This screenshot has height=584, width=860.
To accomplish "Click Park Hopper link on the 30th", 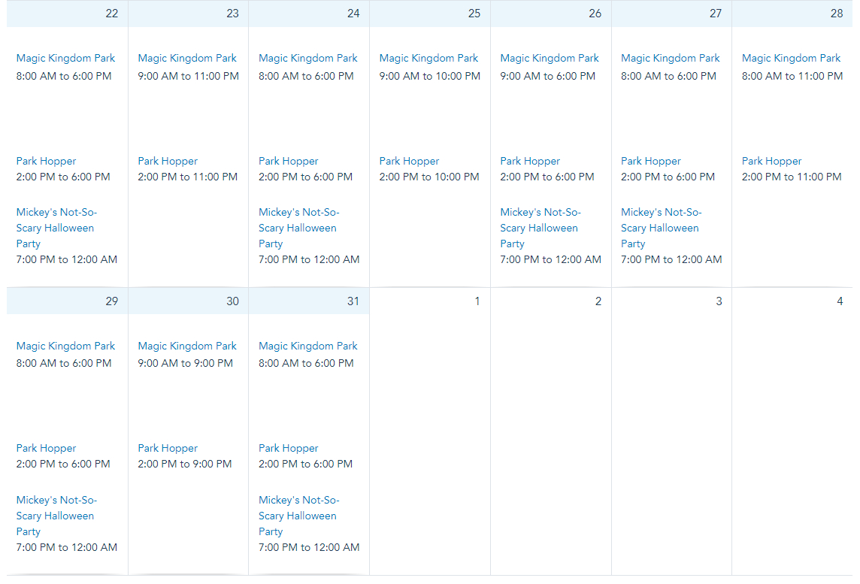I will click(168, 448).
